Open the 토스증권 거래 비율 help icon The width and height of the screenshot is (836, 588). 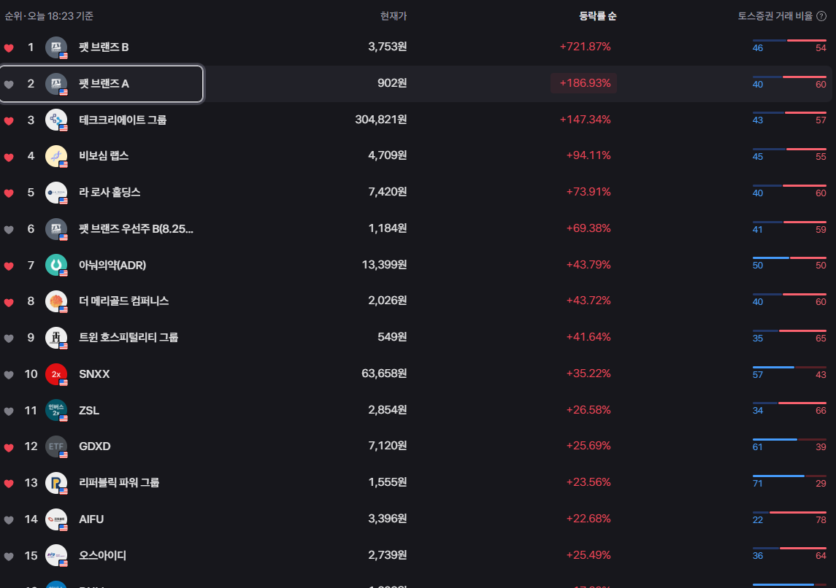click(x=821, y=16)
